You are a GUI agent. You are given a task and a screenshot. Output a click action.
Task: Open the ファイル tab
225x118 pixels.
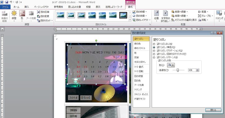pyautogui.click(x=6, y=6)
